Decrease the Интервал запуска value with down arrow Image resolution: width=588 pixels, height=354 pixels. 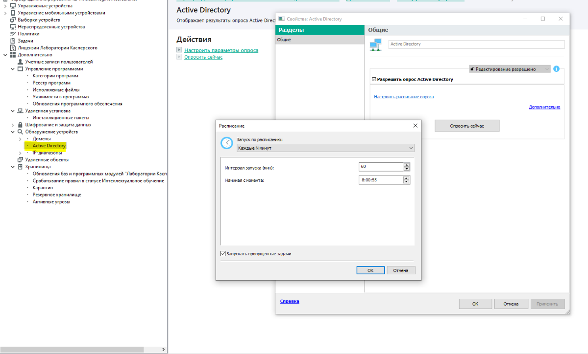pyautogui.click(x=407, y=169)
